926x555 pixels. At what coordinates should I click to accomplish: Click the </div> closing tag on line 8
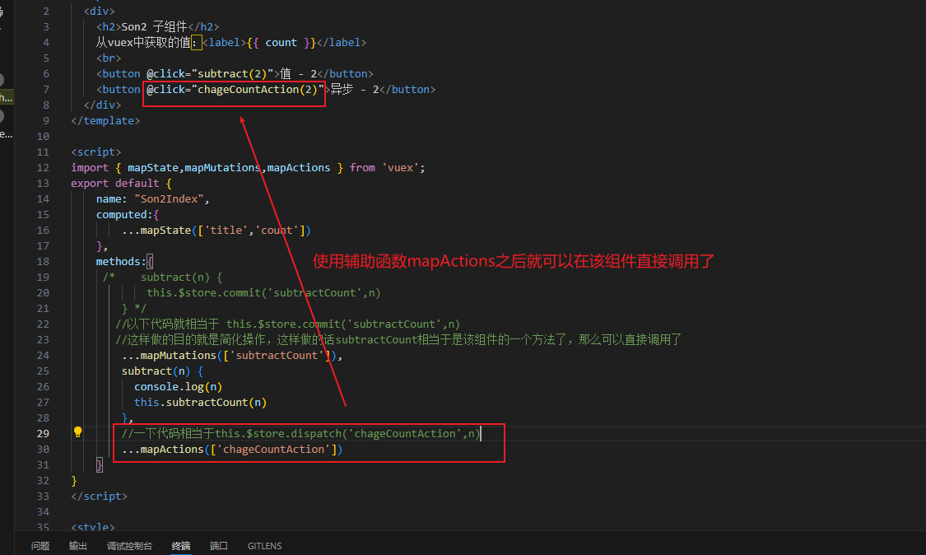tap(102, 105)
